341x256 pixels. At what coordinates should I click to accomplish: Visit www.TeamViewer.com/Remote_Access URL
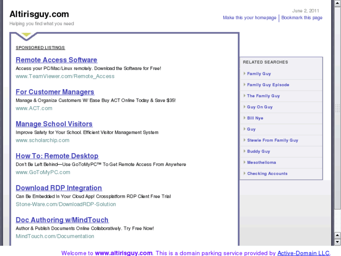coord(65,76)
